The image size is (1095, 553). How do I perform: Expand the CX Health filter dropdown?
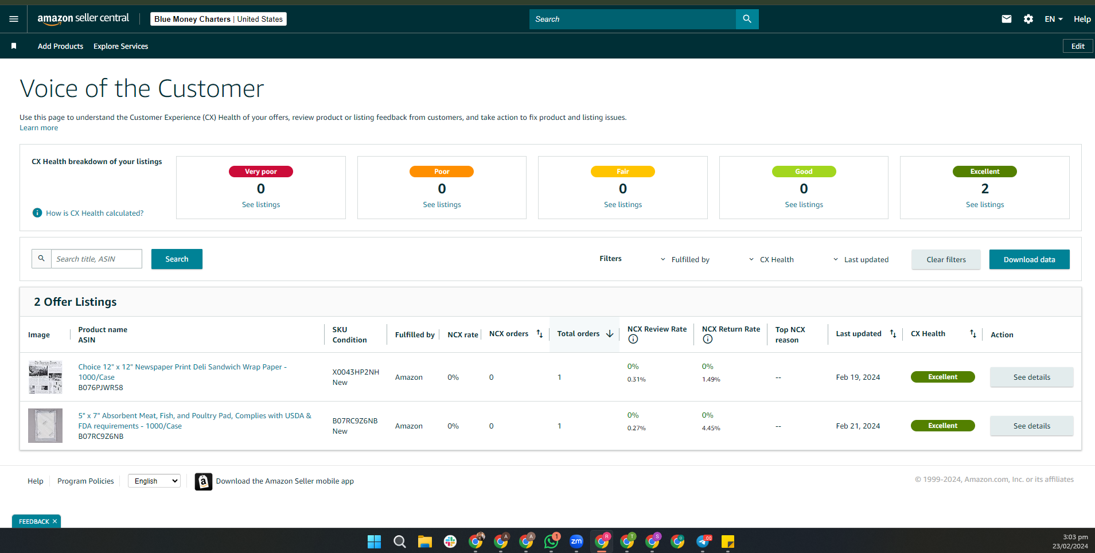pyautogui.click(x=771, y=259)
